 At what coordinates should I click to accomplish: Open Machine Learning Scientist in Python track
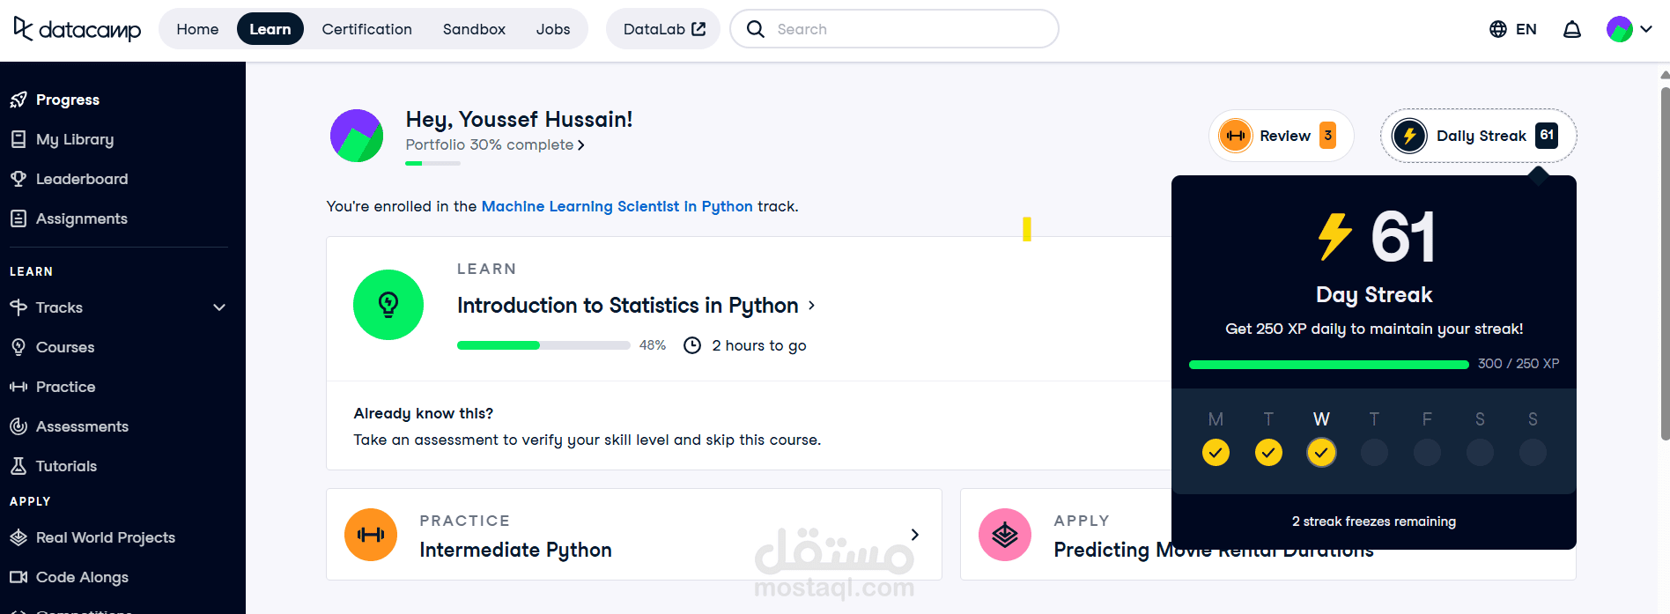617,206
